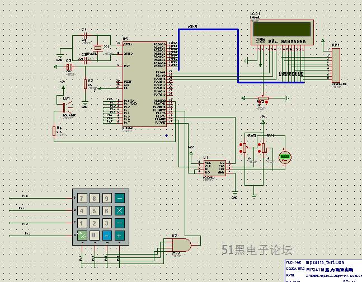Click the X1 crystal oscillator component
This screenshot has height=282, width=362.
pos(98,48)
